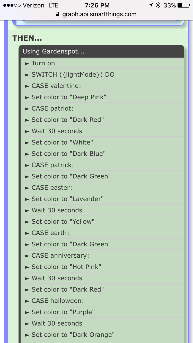The height and width of the screenshot is (343, 193).
Task: Open the Set color to "Purple" action
Action: pyautogui.click(x=102, y=312)
